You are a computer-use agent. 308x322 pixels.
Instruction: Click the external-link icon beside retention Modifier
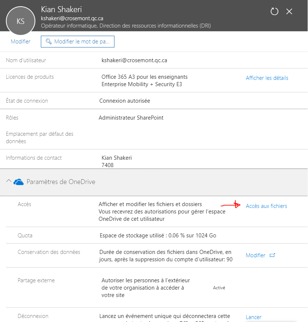click(272, 255)
